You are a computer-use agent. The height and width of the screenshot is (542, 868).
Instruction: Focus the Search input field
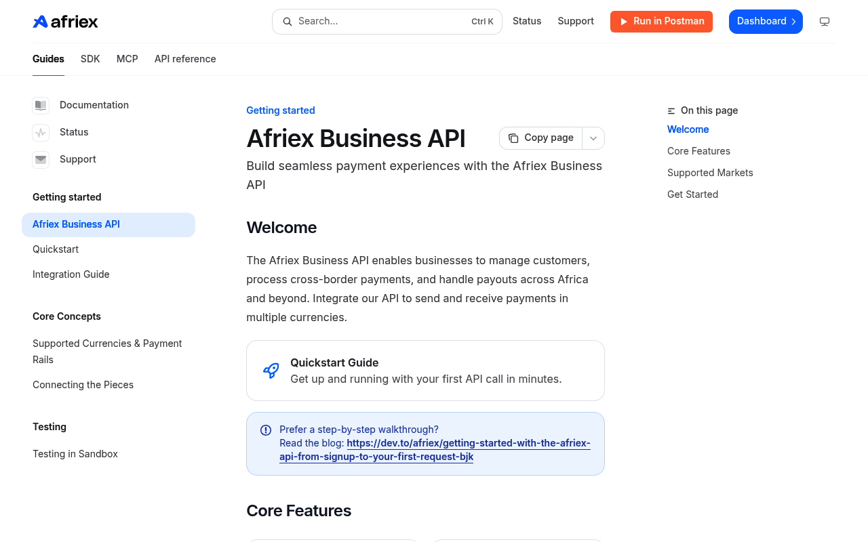click(x=387, y=22)
